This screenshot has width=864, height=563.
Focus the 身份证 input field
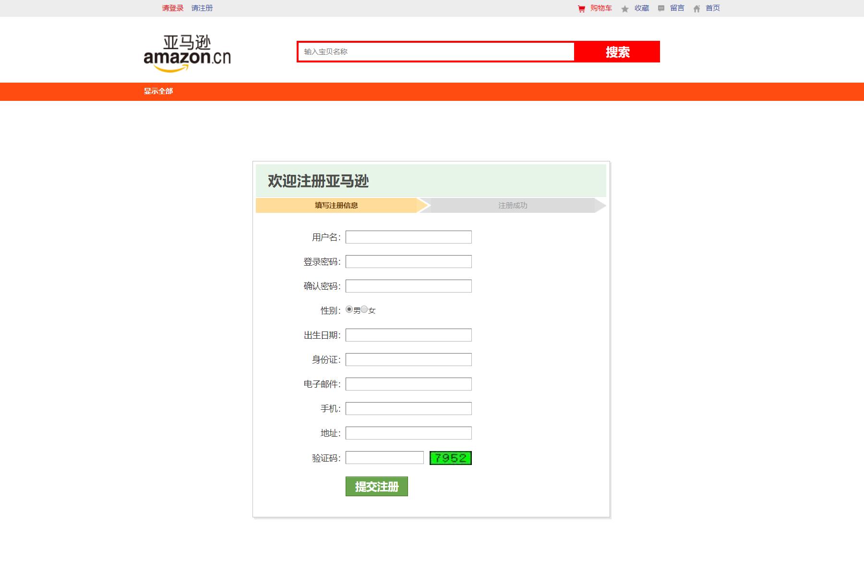(x=408, y=360)
